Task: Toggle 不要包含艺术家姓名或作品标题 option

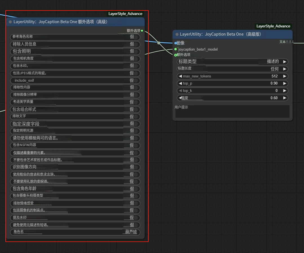Action: pos(75,160)
